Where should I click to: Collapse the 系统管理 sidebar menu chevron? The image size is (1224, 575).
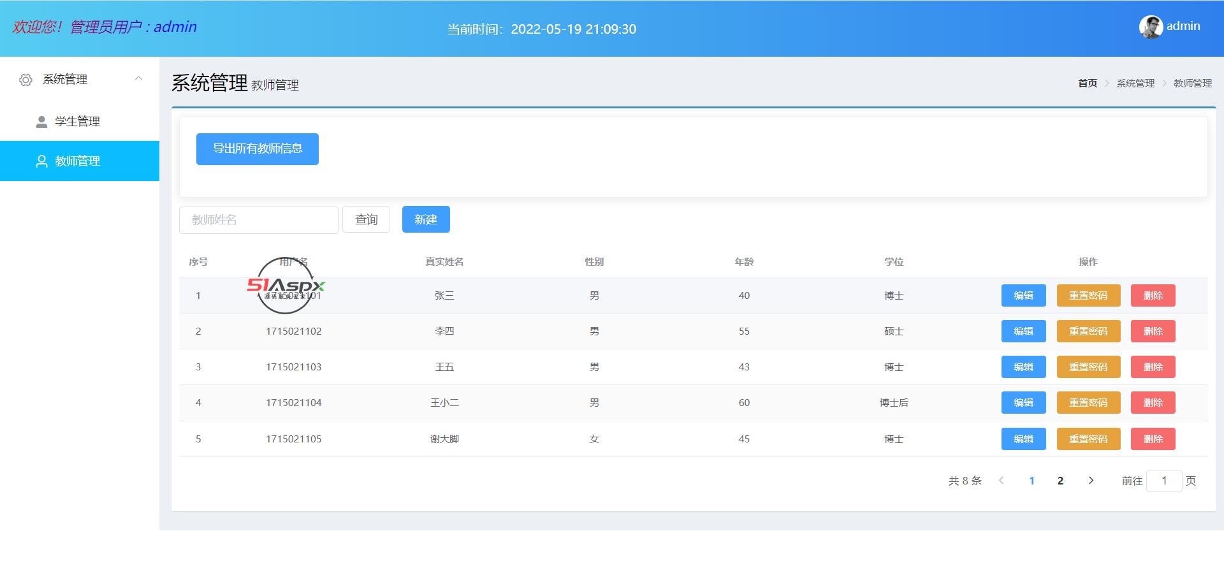point(138,79)
